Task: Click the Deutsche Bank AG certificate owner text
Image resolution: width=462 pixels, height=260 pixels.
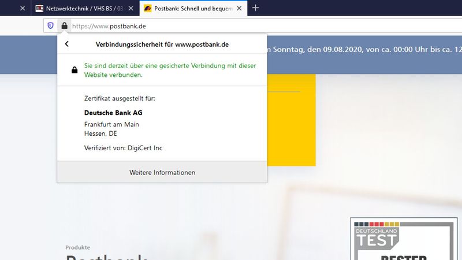Action: (113, 113)
